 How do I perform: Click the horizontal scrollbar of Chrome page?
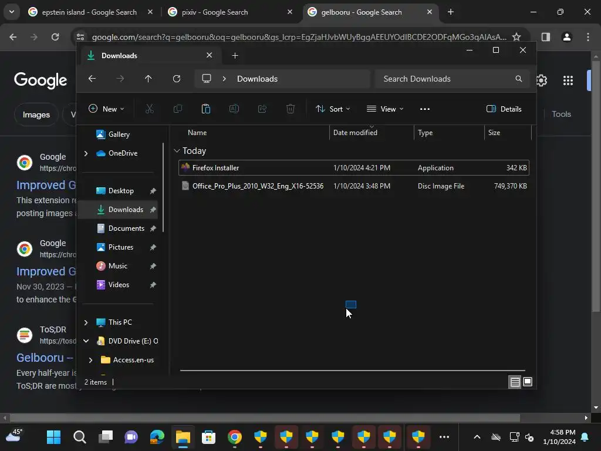[x=265, y=418]
